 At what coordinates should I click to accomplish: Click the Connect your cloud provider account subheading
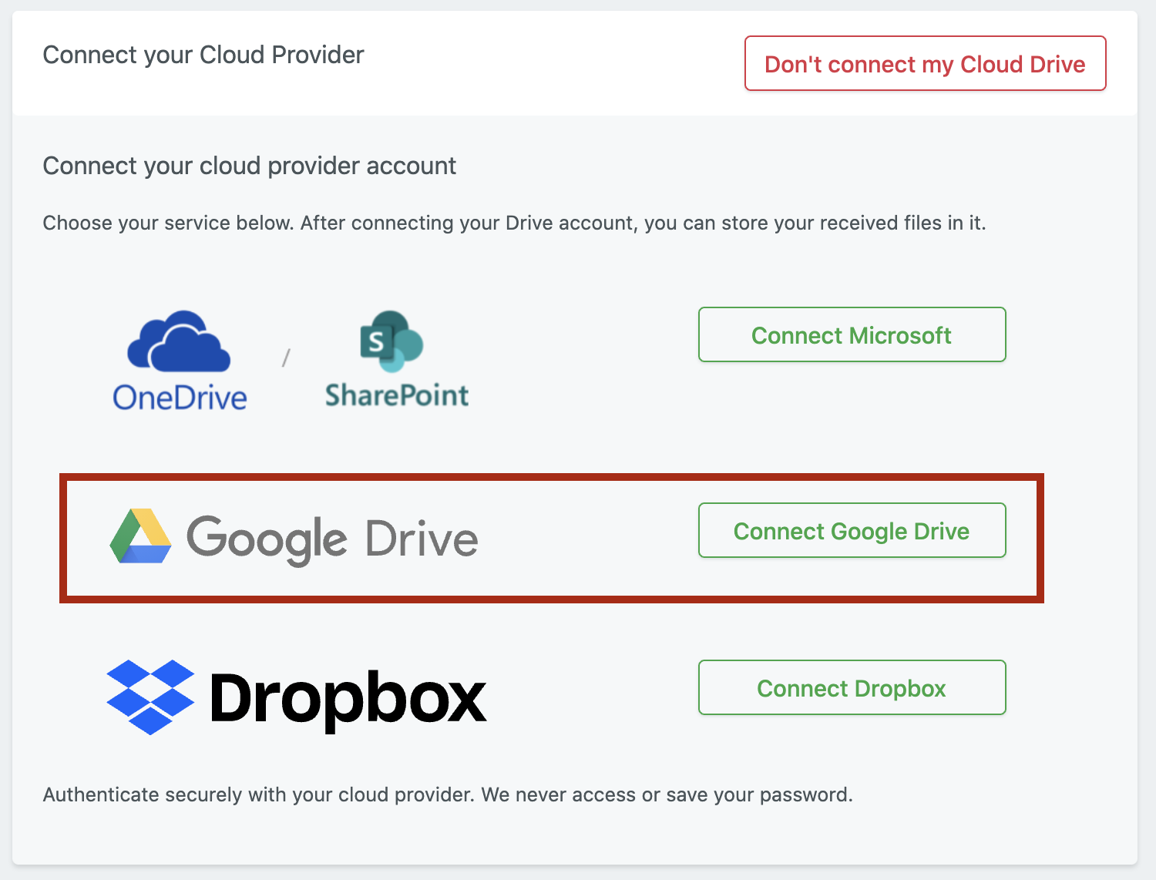point(250,166)
